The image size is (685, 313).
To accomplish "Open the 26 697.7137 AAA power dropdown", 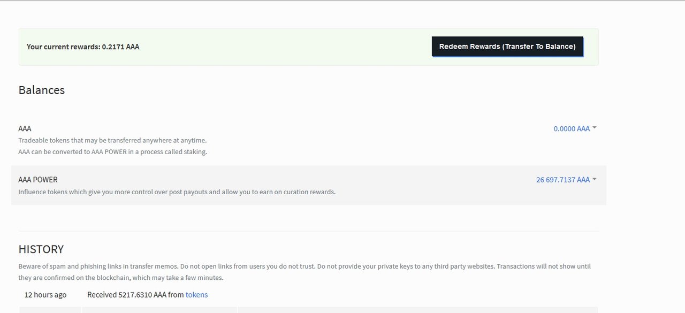I will pyautogui.click(x=563, y=180).
